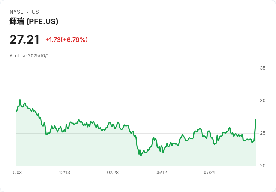Select the 05/12 date on x-axis
This screenshot has height=192, width=276.
161,173
